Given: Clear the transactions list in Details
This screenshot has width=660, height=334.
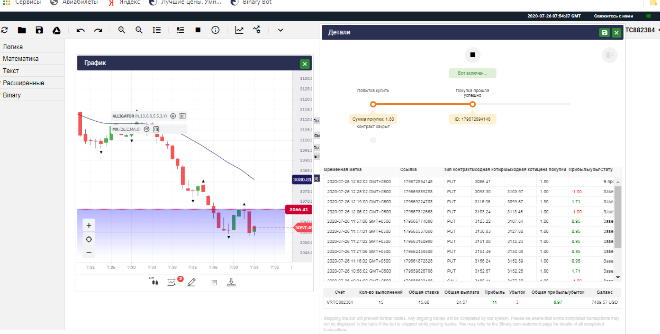Looking at the screenshot, I should click(610, 55).
